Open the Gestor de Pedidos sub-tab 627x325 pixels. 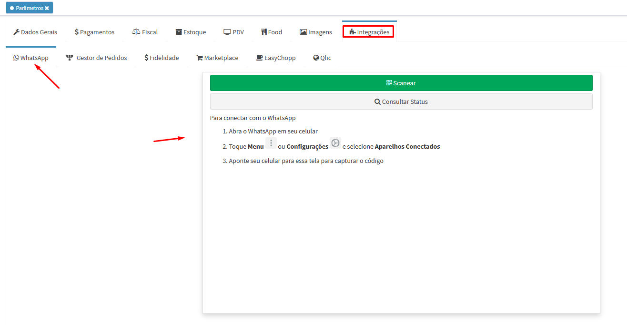coord(97,58)
